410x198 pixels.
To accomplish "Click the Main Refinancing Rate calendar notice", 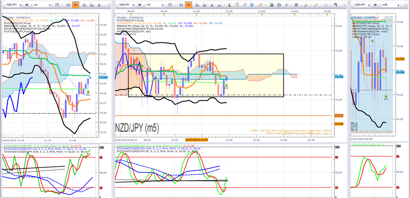I will pos(291,130).
